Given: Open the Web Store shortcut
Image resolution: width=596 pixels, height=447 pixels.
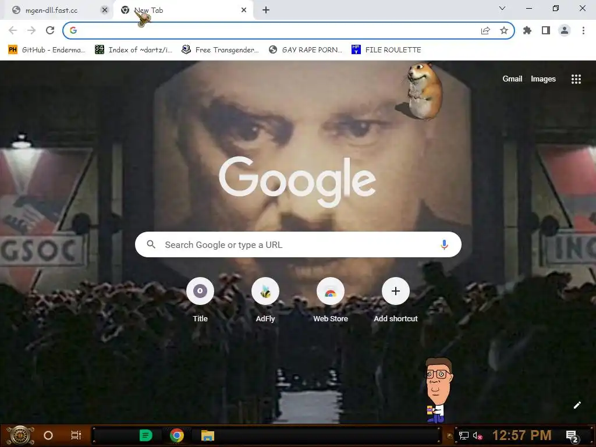Looking at the screenshot, I should pos(331,300).
